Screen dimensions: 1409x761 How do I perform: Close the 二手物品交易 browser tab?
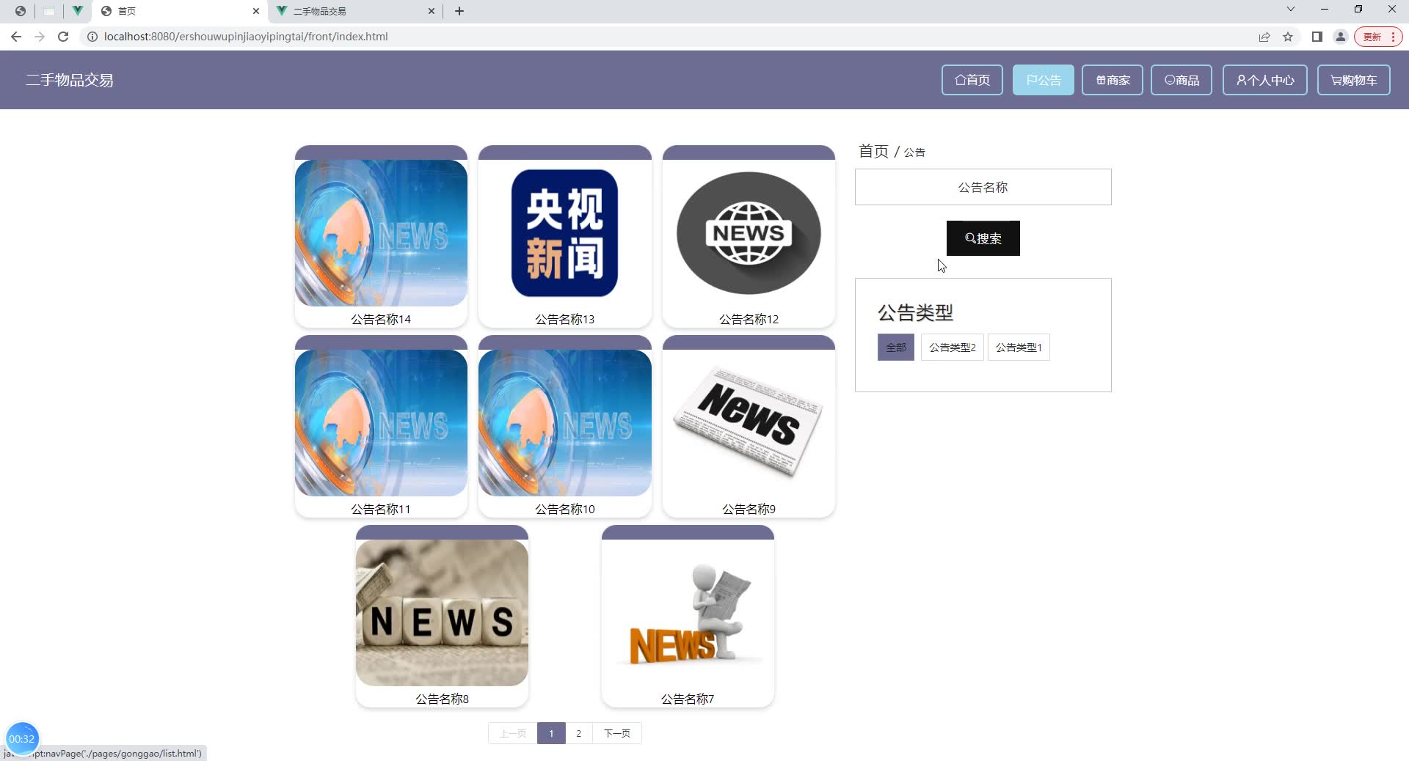(432, 11)
